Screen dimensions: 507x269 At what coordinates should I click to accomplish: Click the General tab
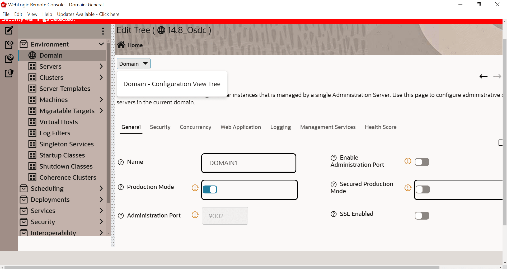click(x=131, y=127)
